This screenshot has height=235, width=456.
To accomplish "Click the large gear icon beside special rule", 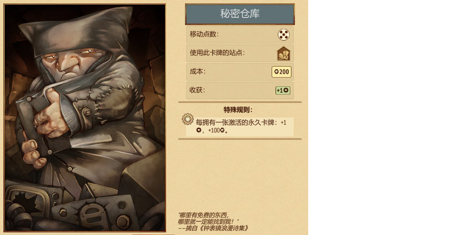I will click(188, 119).
